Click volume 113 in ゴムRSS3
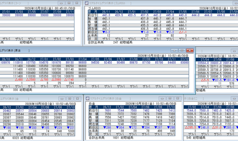The image size is (238, 141). pyautogui.click(x=159, y=35)
